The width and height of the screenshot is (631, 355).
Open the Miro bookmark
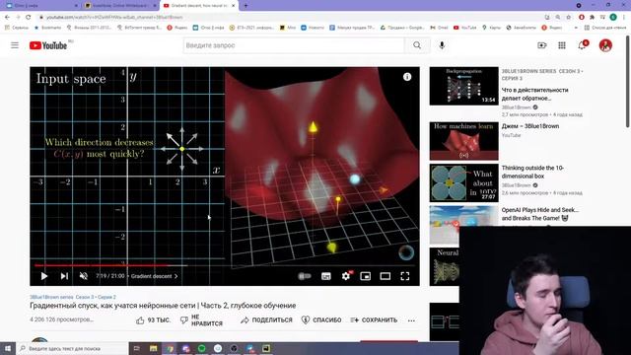click(288, 28)
